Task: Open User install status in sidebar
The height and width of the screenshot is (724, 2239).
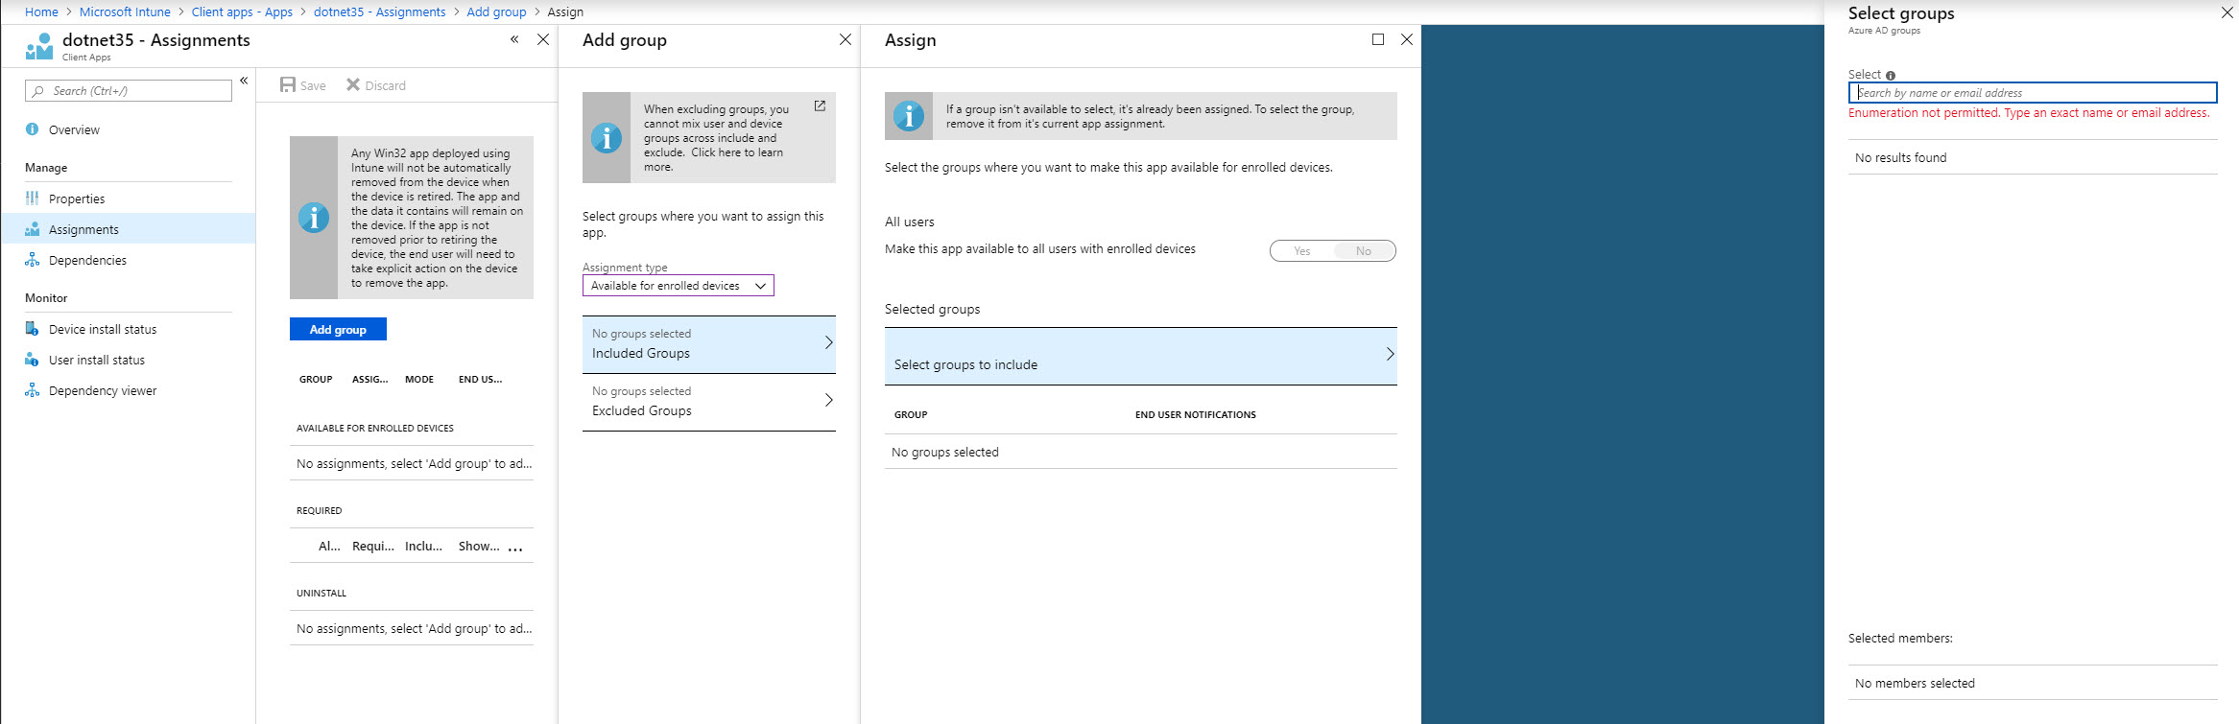Action: point(97,361)
